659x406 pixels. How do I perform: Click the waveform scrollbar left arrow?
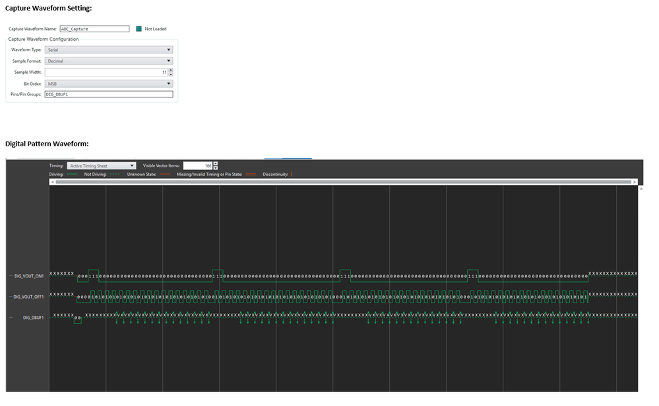[x=52, y=182]
